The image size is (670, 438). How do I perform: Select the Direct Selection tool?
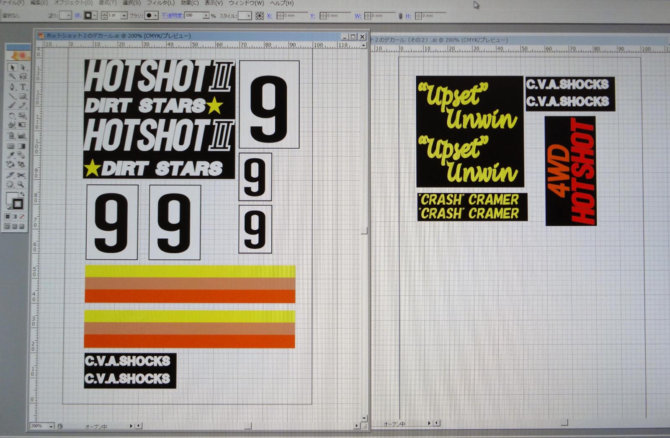[x=23, y=67]
